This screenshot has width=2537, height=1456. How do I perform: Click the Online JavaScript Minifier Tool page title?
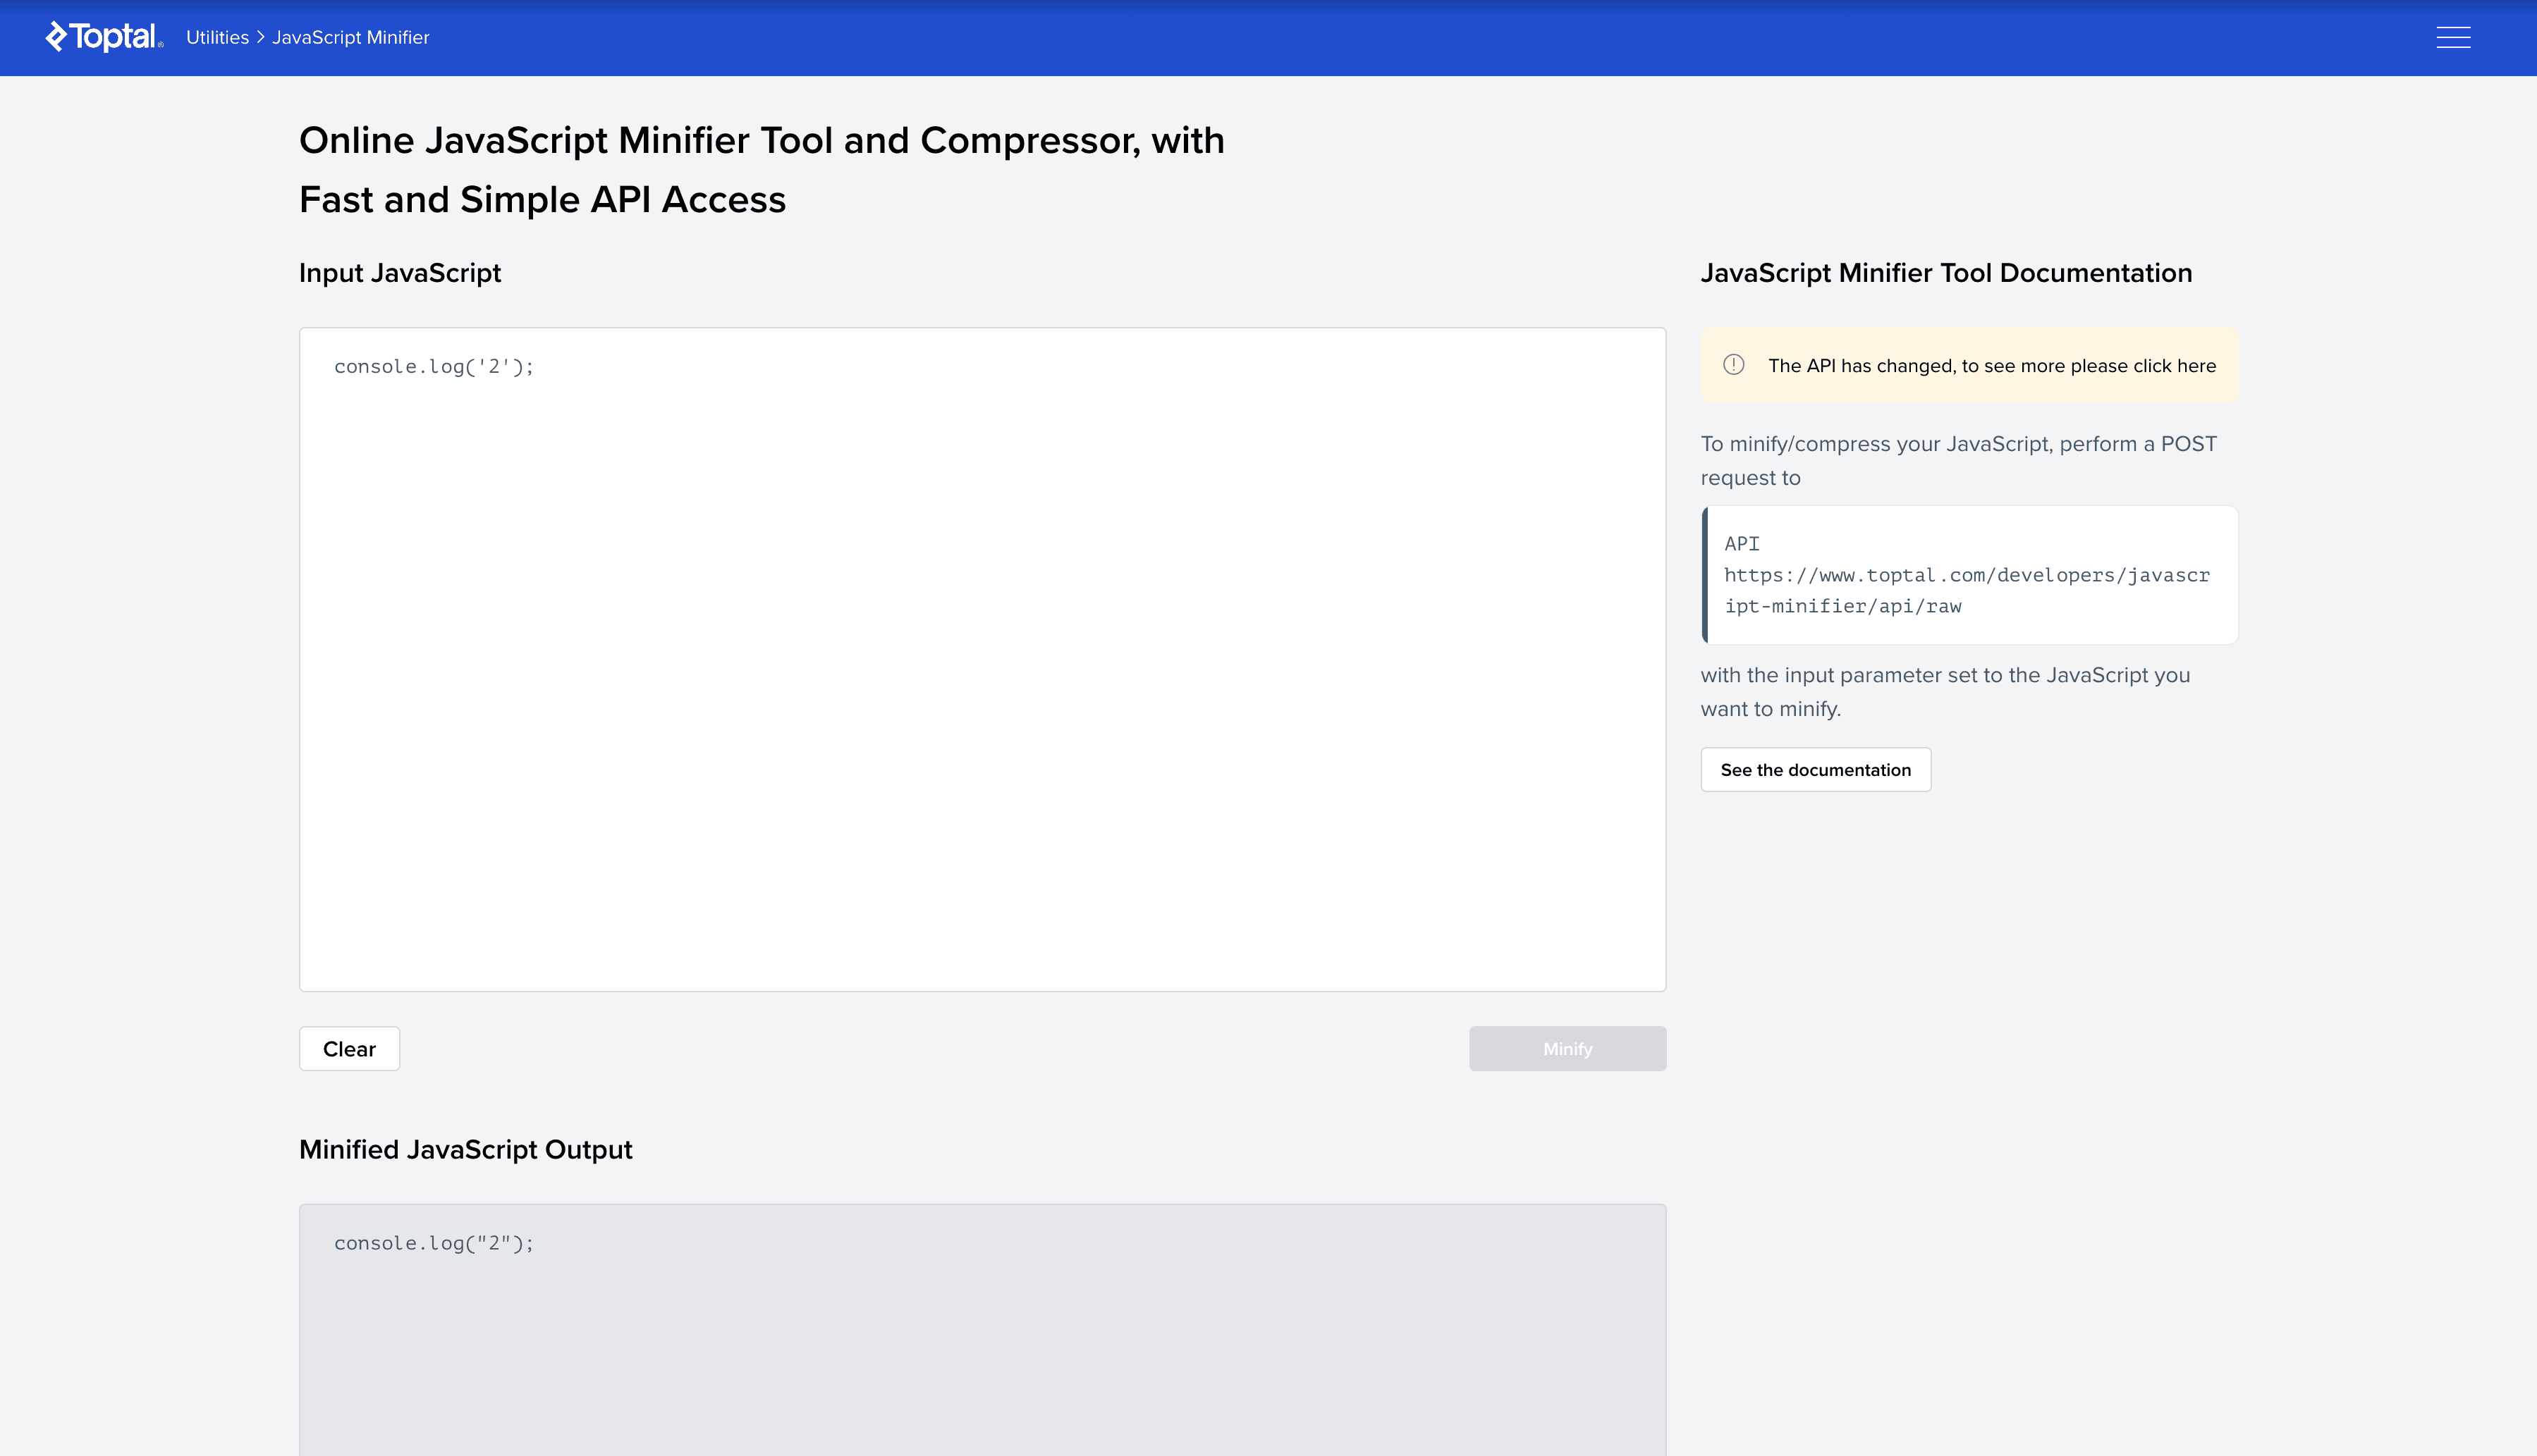pyautogui.click(x=762, y=170)
